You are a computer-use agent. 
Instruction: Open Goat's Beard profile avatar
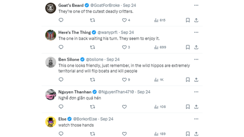51,8
